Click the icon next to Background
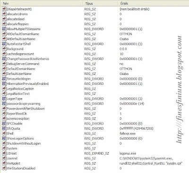 4,49
